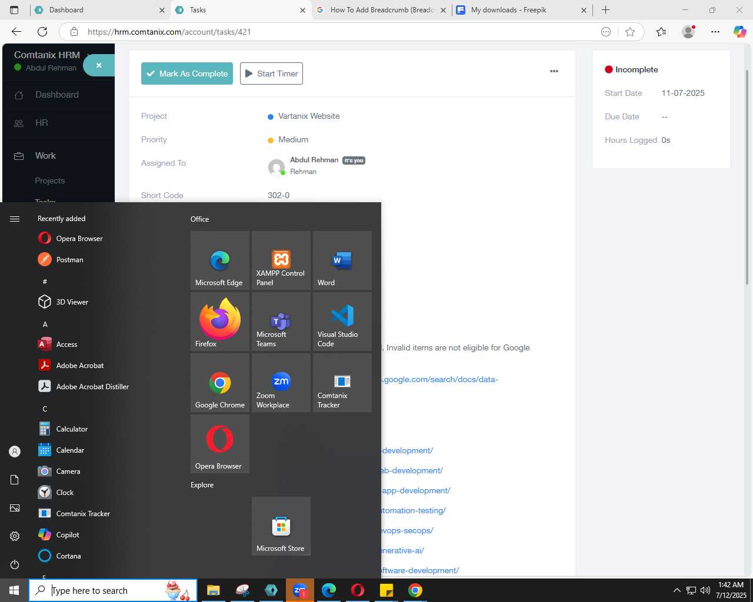The width and height of the screenshot is (753, 602).
Task: Collapse sidebar with teal X button
Action: [x=99, y=65]
